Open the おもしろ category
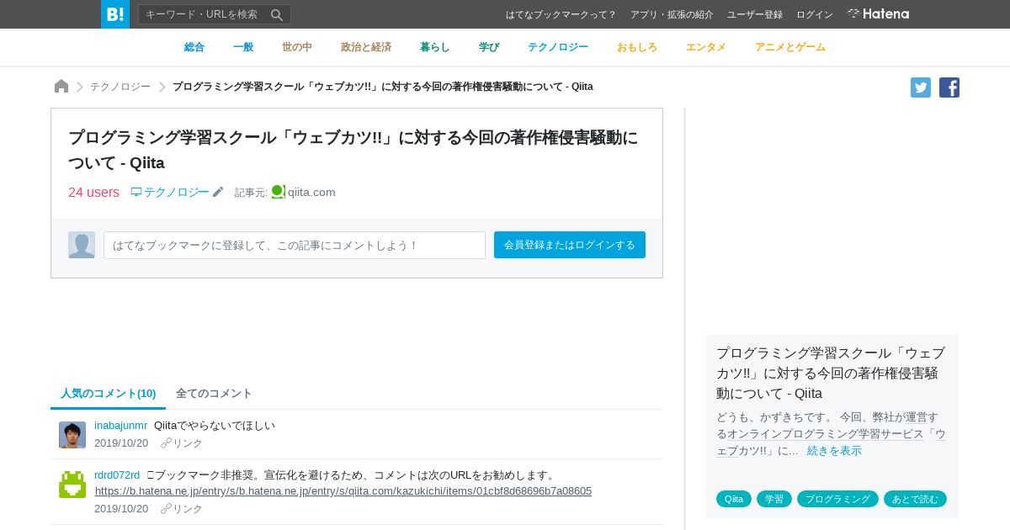 (x=637, y=47)
